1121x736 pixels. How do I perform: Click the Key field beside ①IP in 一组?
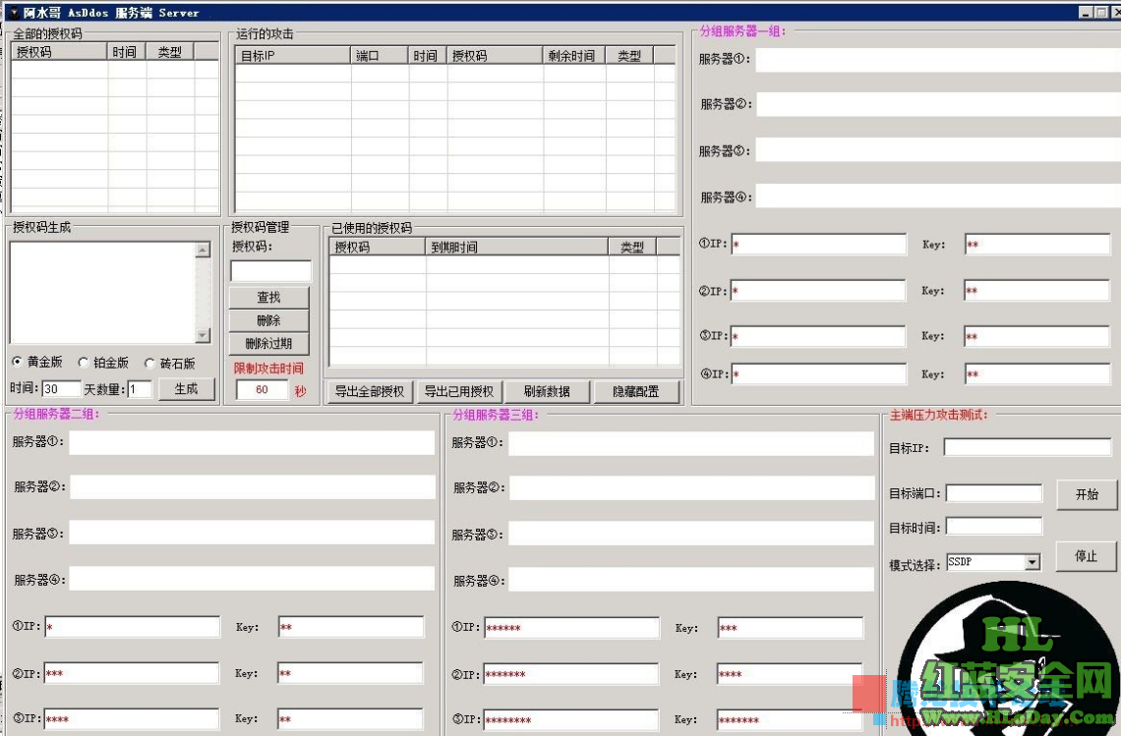1037,245
